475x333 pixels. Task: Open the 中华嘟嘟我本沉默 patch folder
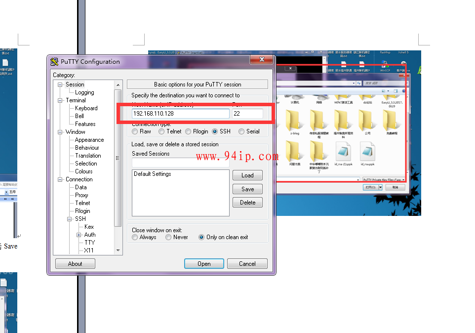(x=318, y=157)
